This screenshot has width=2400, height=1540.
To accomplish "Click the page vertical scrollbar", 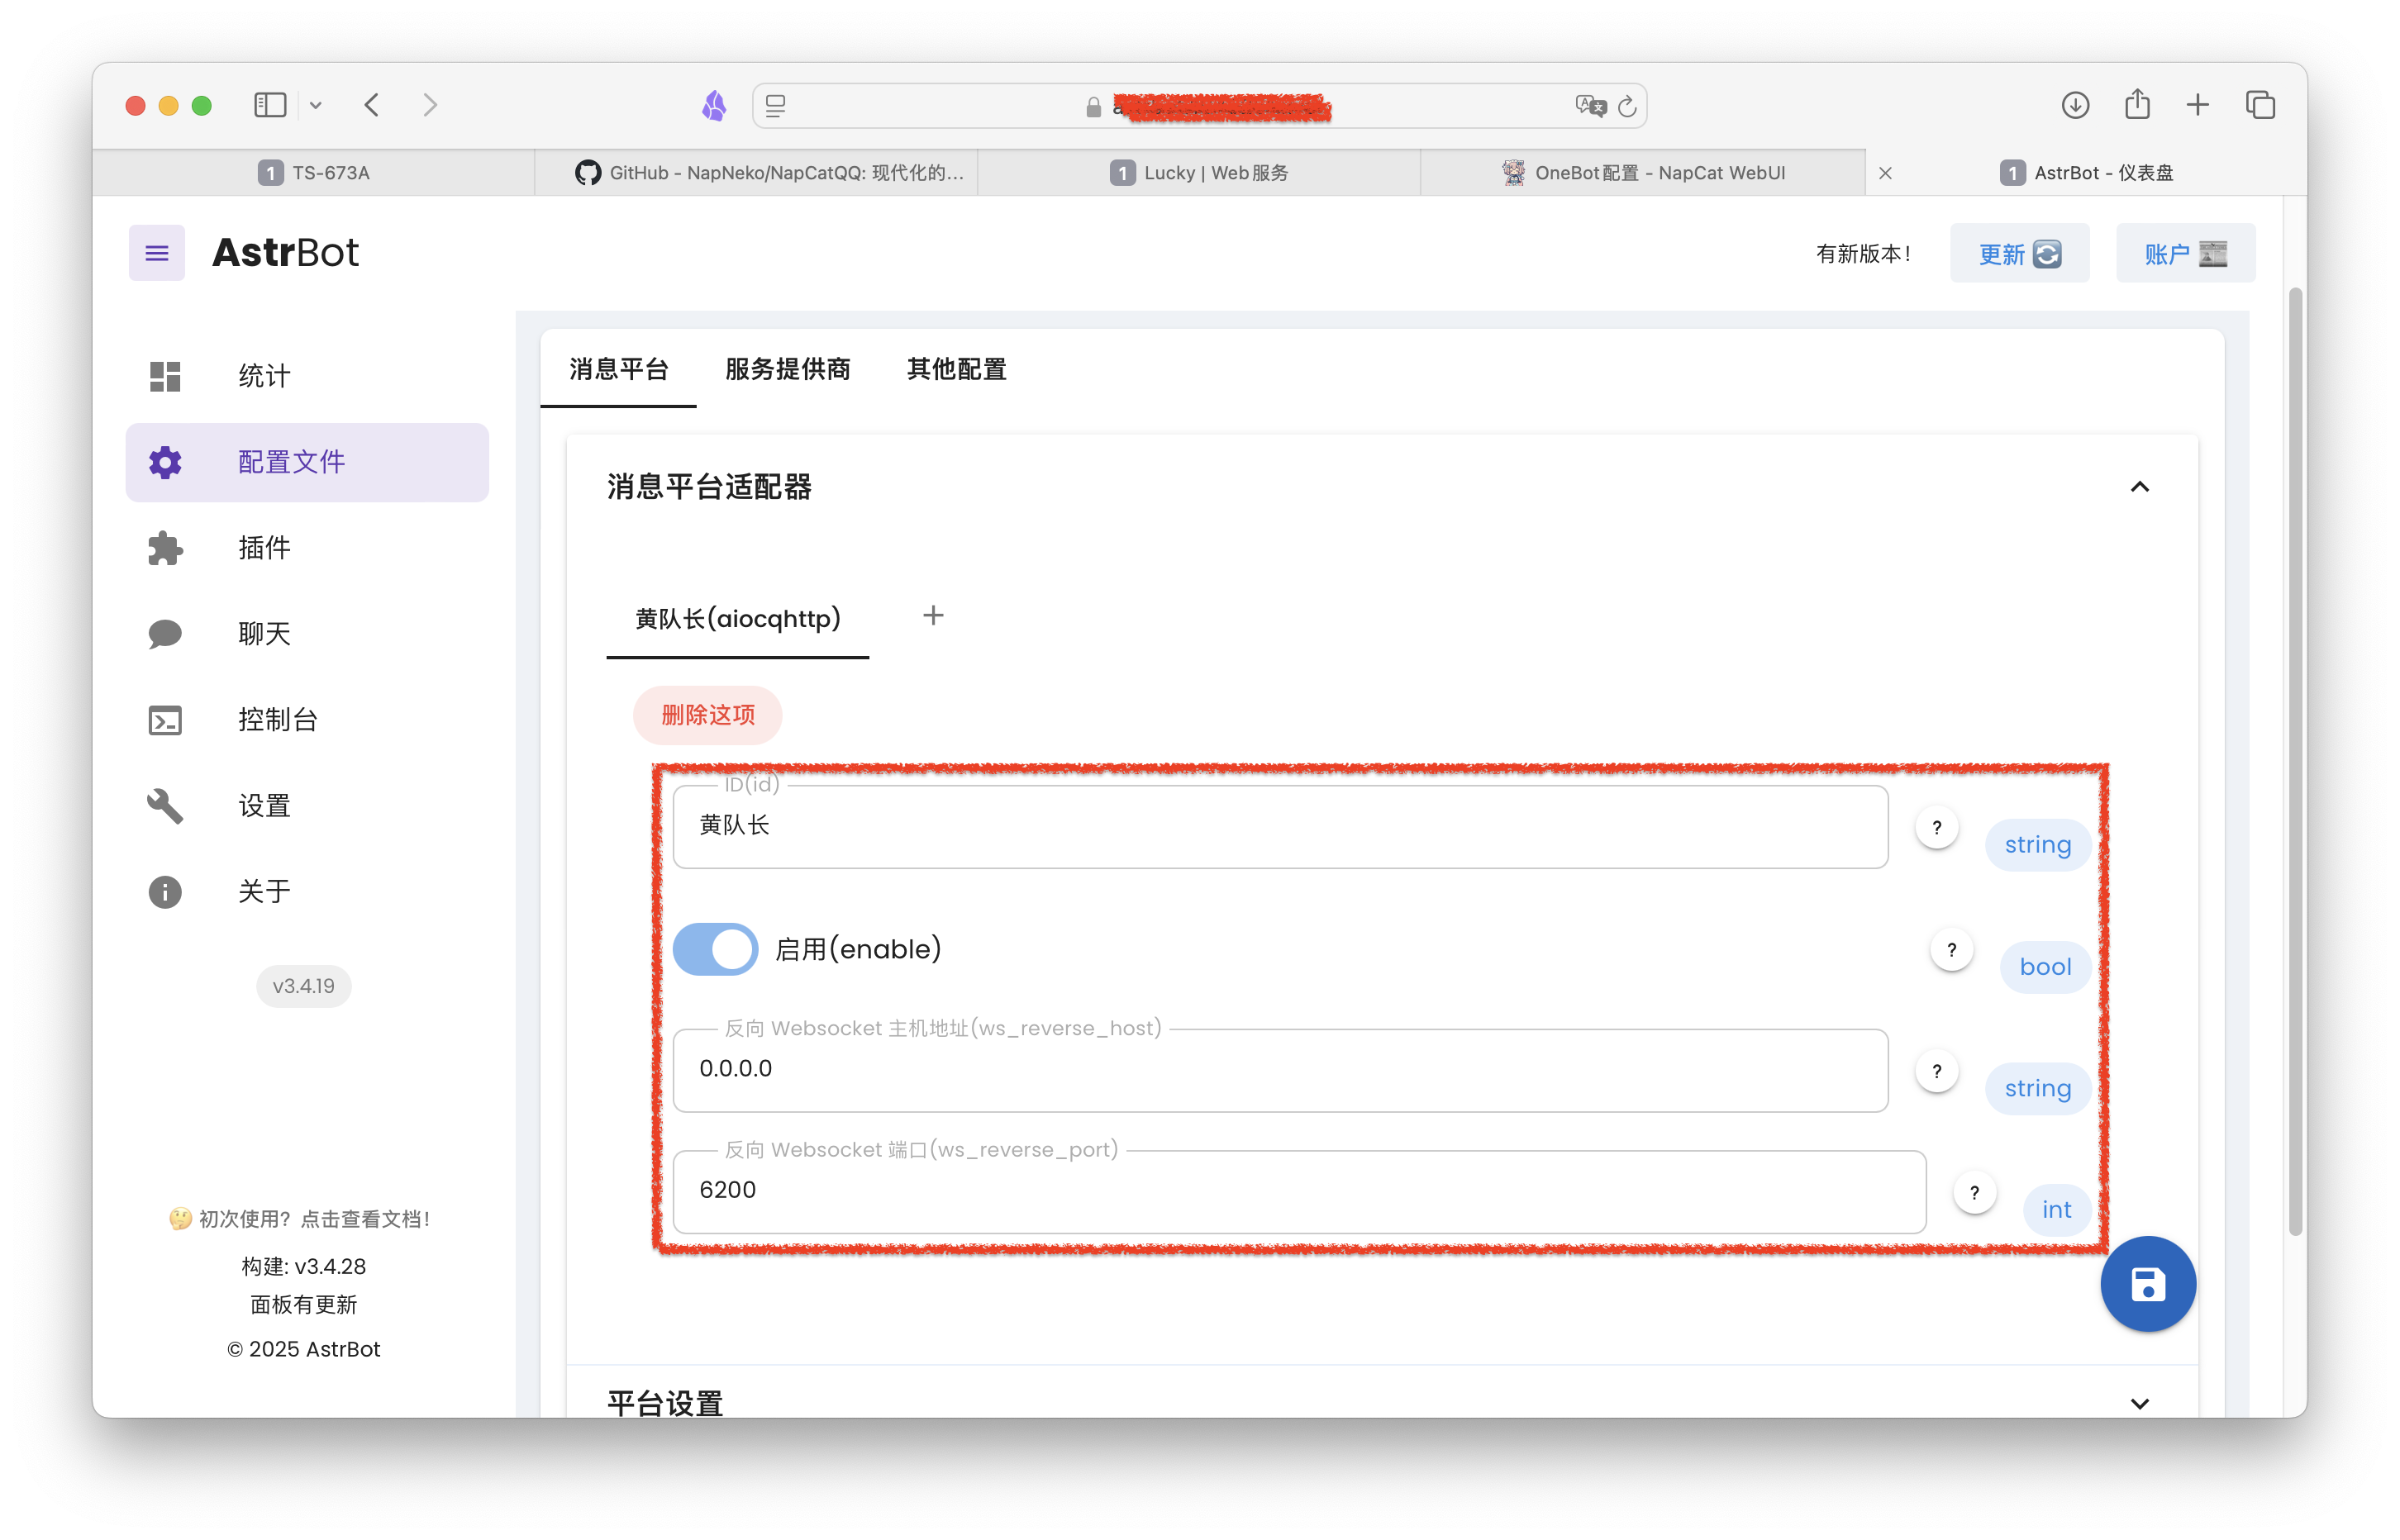I will (2296, 762).
